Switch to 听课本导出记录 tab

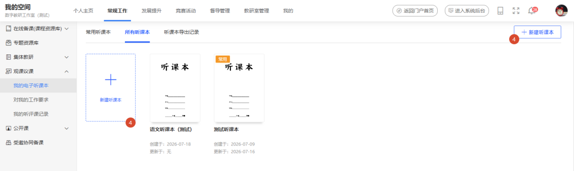[x=181, y=32]
